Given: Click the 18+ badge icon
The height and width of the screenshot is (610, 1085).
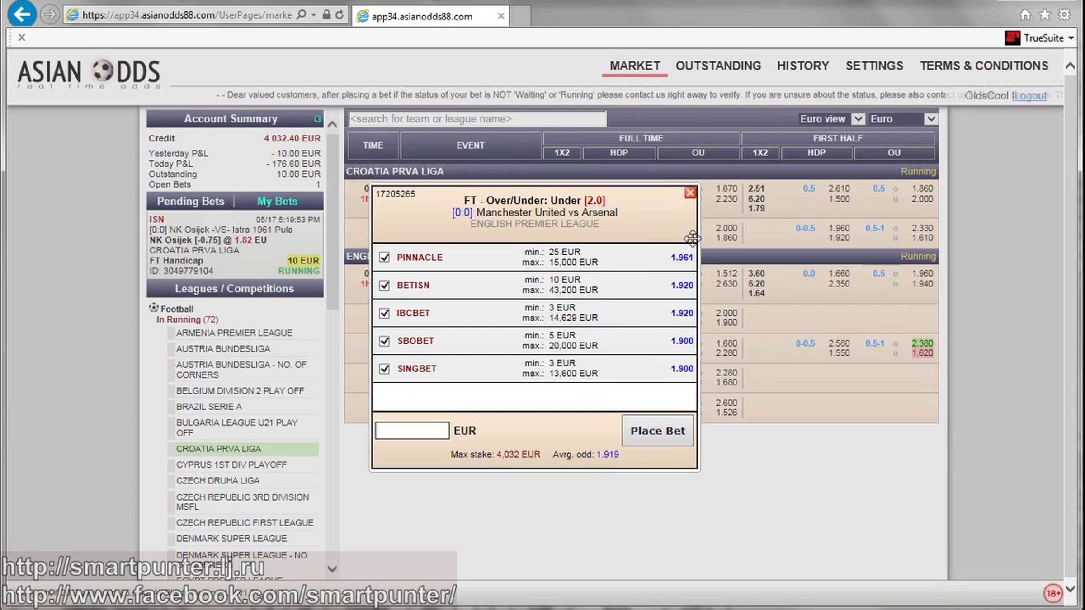Looking at the screenshot, I should (x=1053, y=593).
